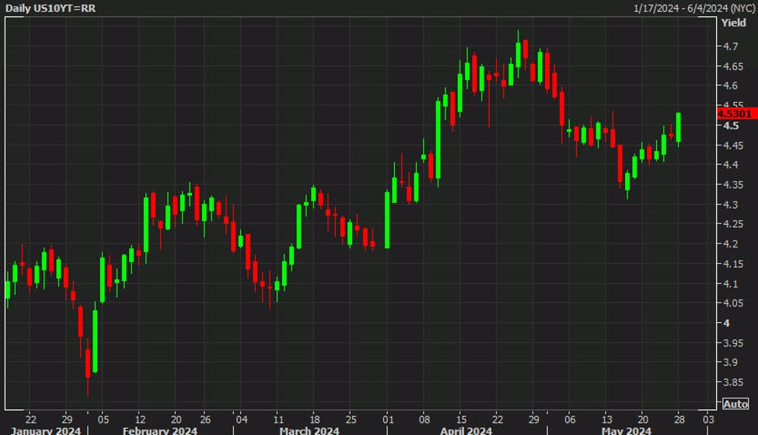The image size is (758, 435).
Task: Click the 01 date tick in April
Action: click(388, 419)
